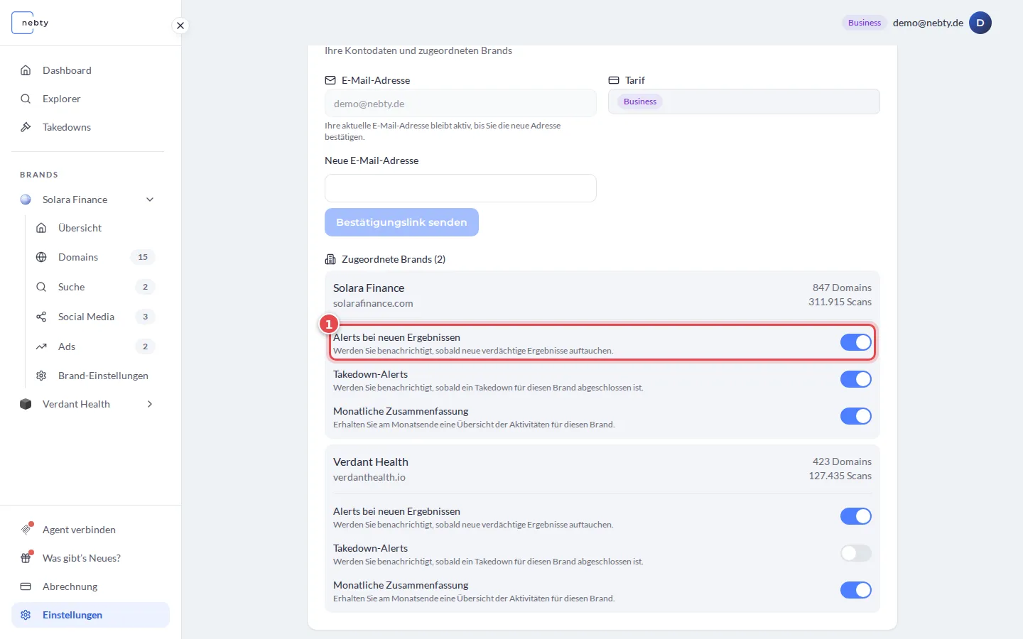Click the Business plan badge in header
Viewport: 1023px width, 639px height.
click(865, 23)
